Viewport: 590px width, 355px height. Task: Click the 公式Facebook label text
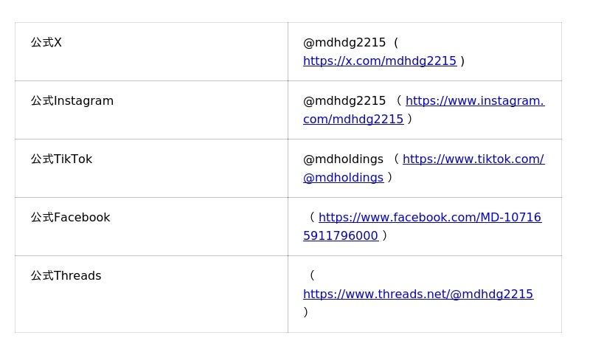point(70,218)
